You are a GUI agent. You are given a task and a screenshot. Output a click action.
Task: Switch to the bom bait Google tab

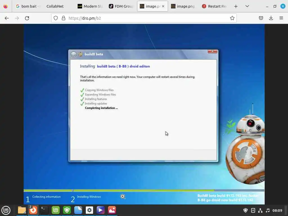(28, 6)
